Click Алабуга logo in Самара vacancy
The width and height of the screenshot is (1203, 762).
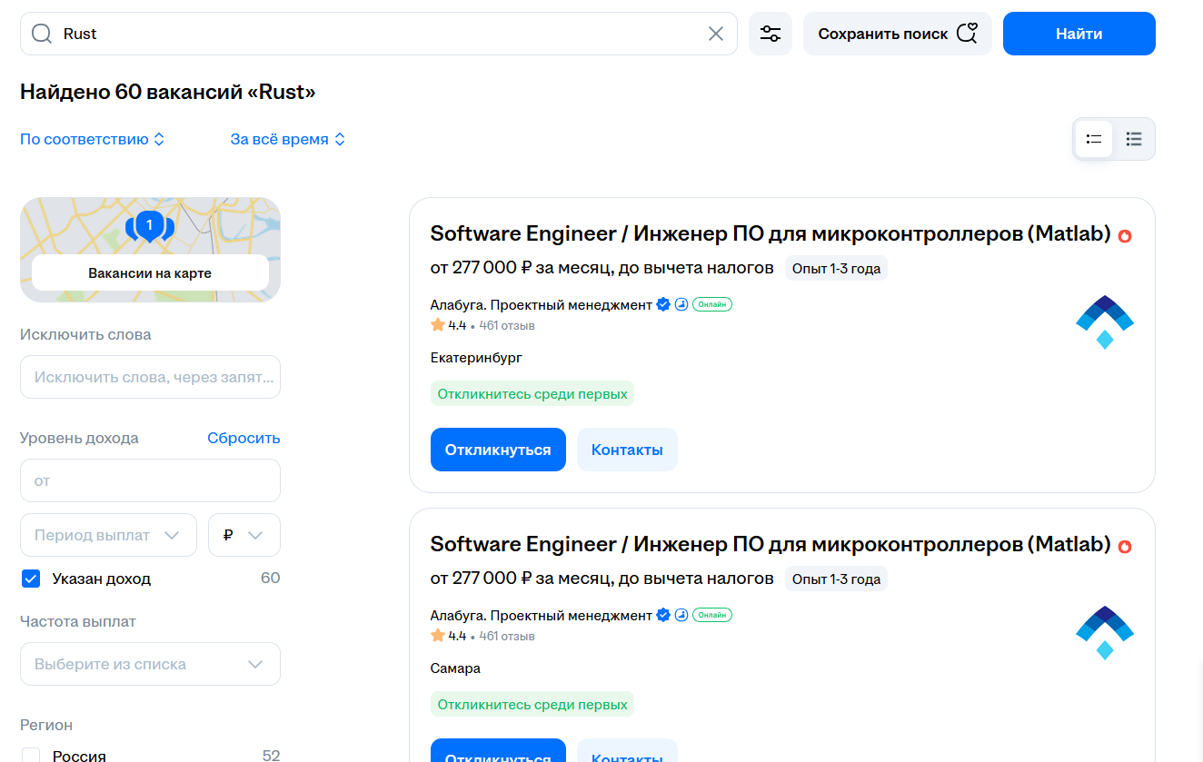1104,632
